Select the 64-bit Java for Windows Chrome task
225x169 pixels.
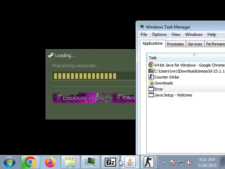pos(186,65)
